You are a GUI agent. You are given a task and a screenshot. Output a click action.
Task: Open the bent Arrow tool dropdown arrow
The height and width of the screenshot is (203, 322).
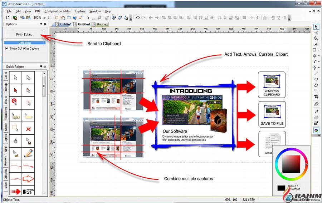(319, 61)
